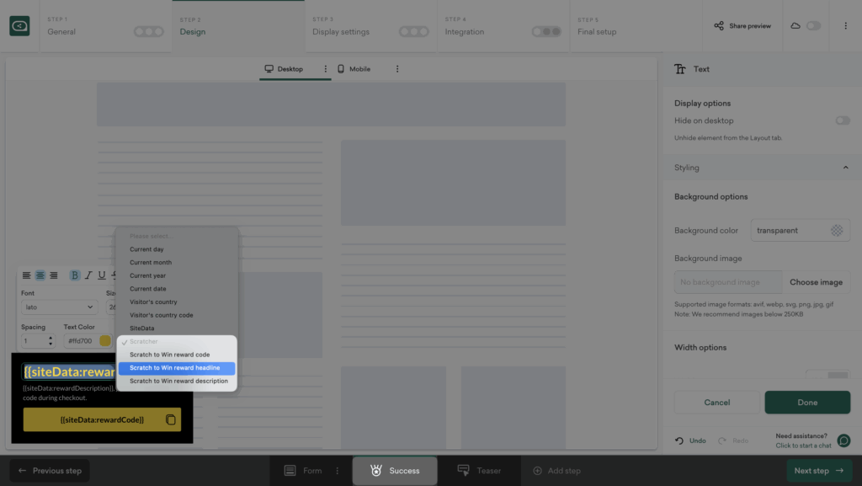Select Scratch to Win reward code

pos(169,355)
